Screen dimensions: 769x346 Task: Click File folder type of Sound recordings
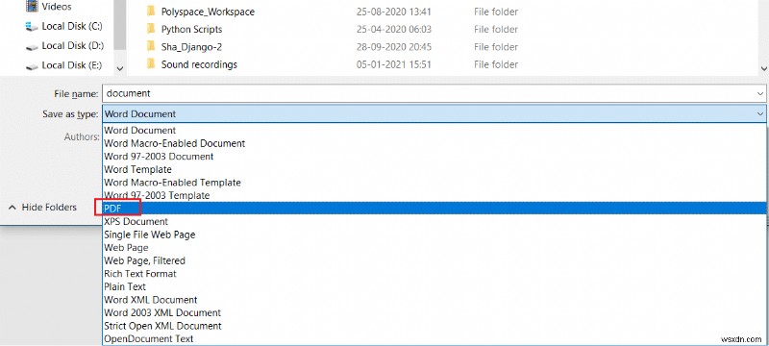496,64
